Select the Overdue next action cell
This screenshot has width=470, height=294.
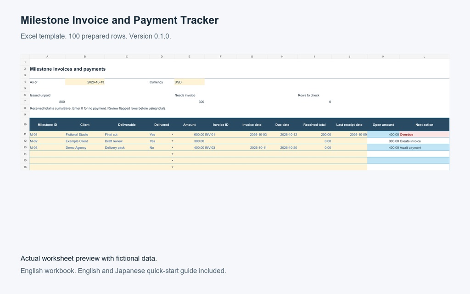[x=424, y=135]
